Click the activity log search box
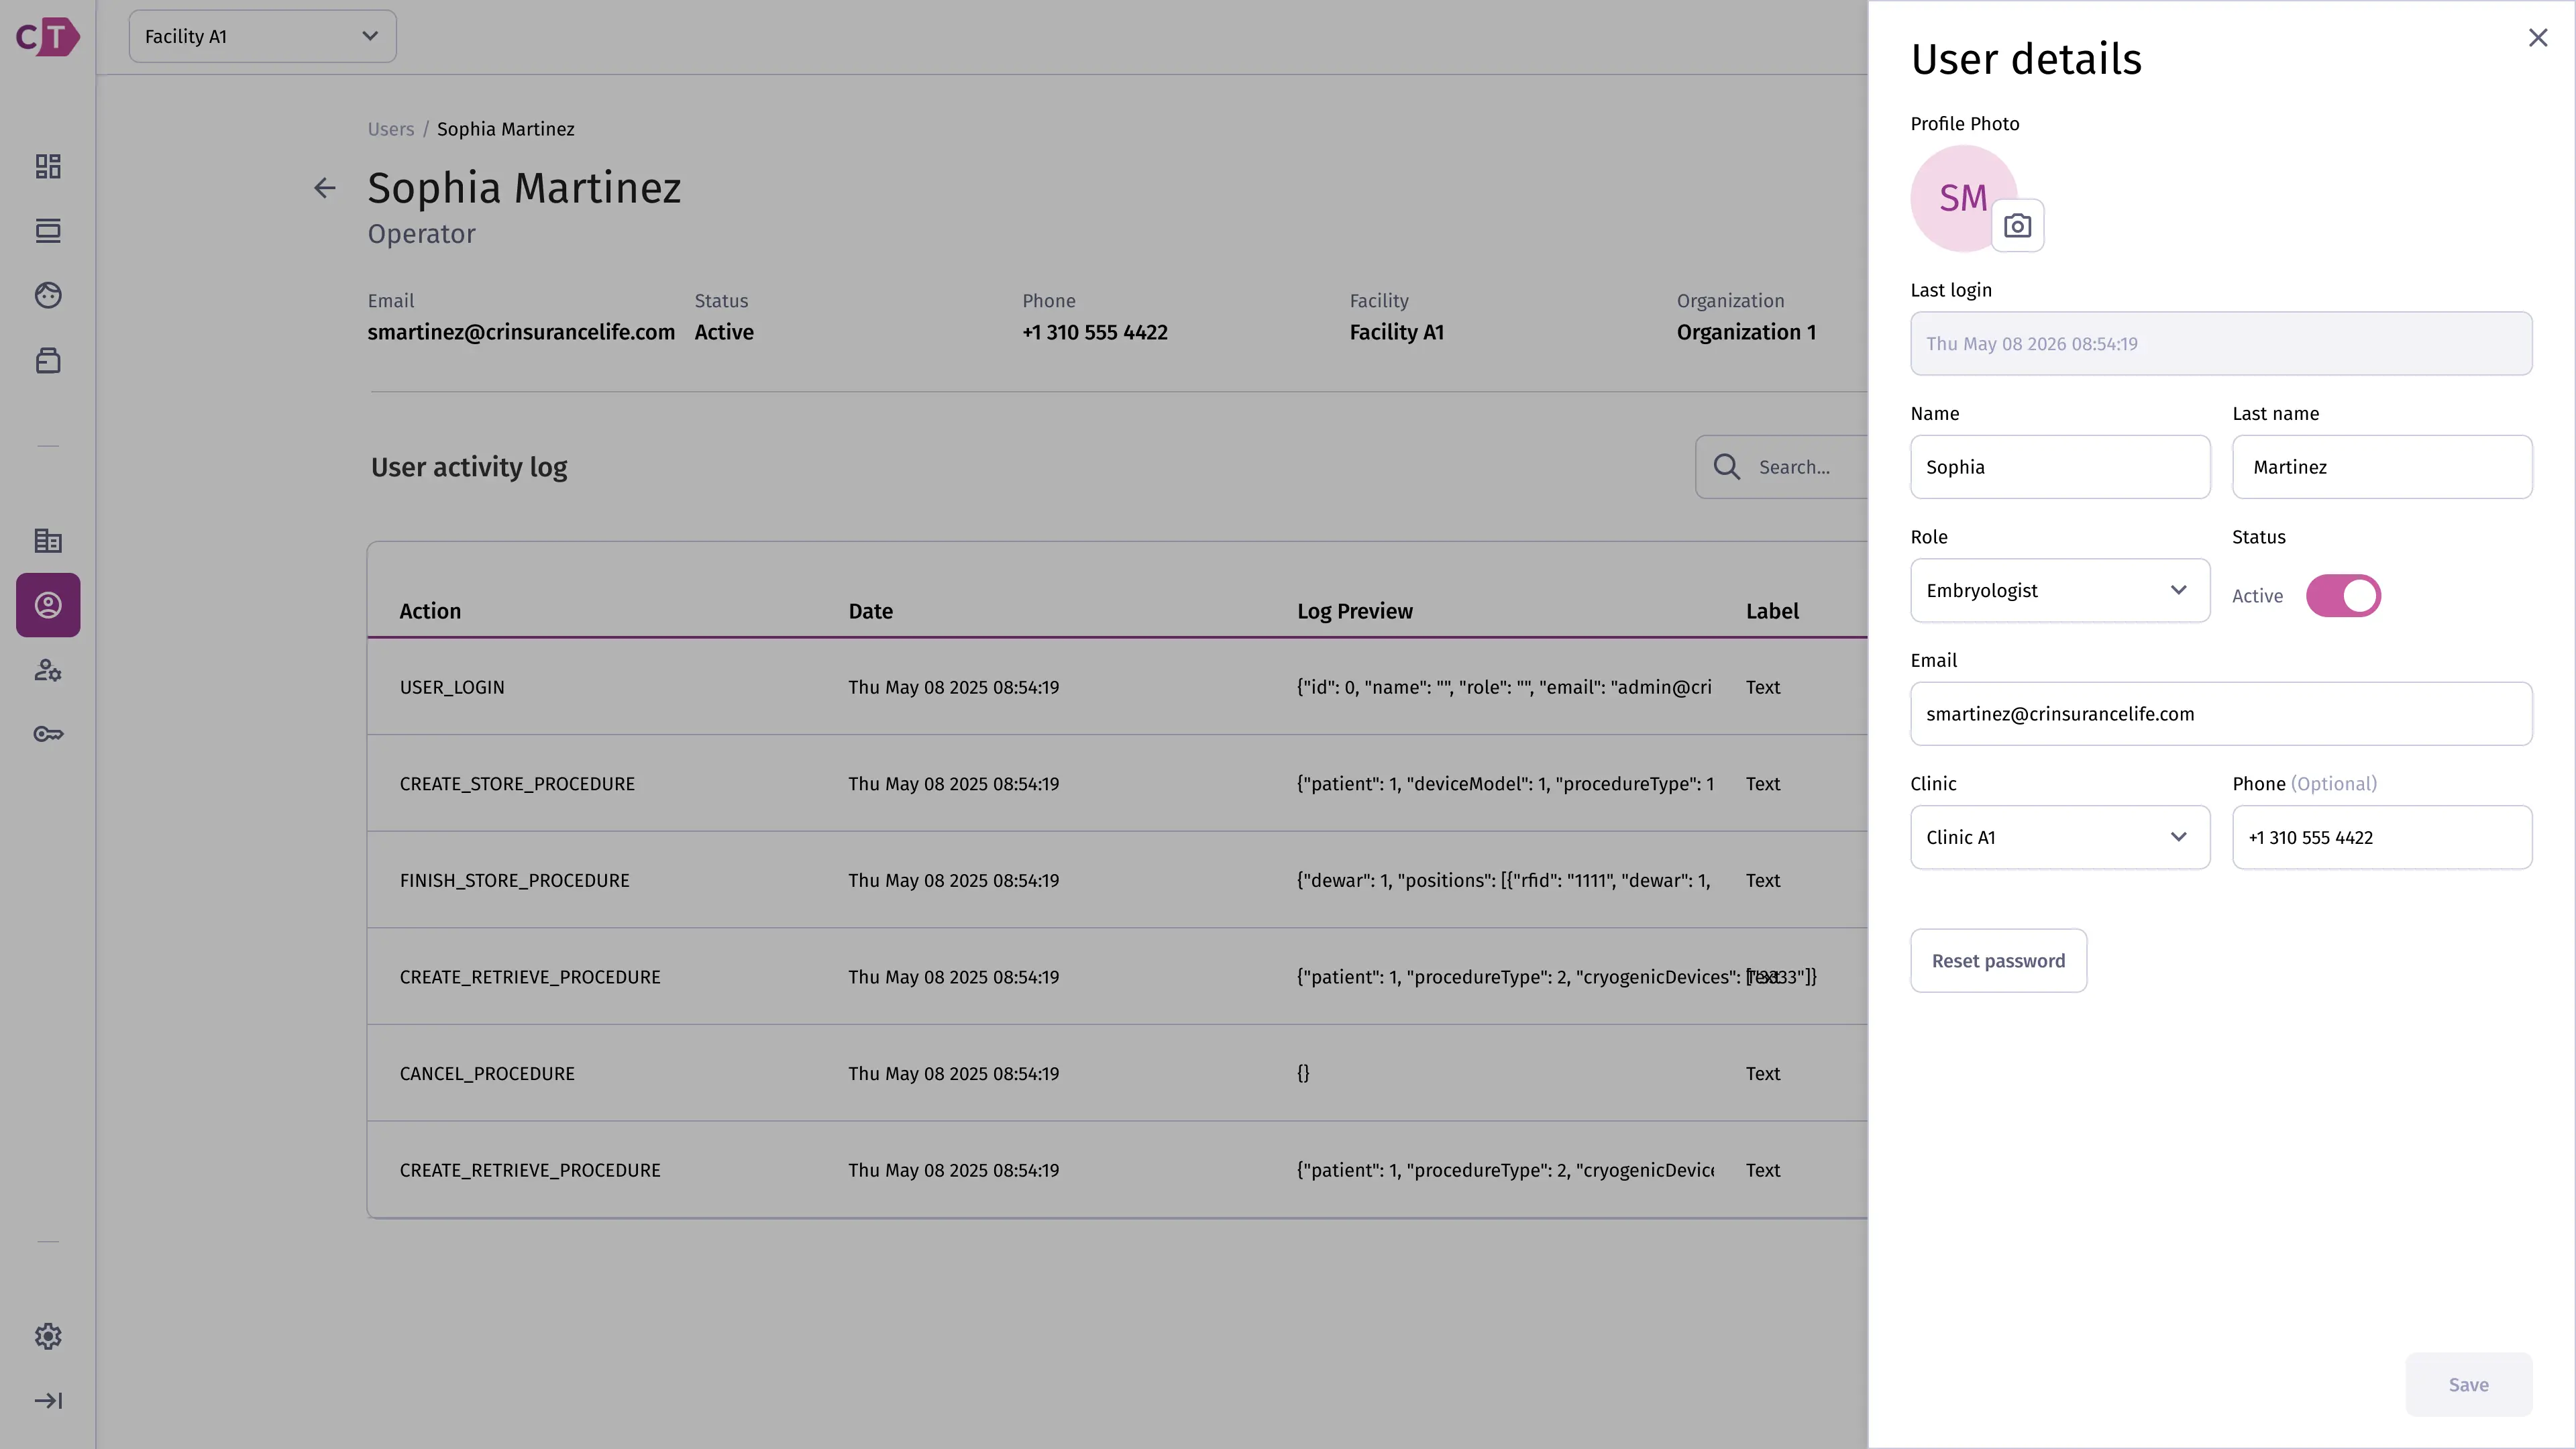The width and height of the screenshot is (2576, 1449). [1782, 467]
